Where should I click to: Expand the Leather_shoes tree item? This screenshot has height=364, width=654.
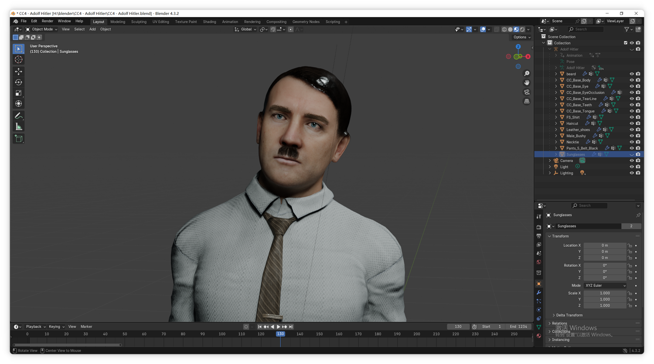[x=556, y=130]
